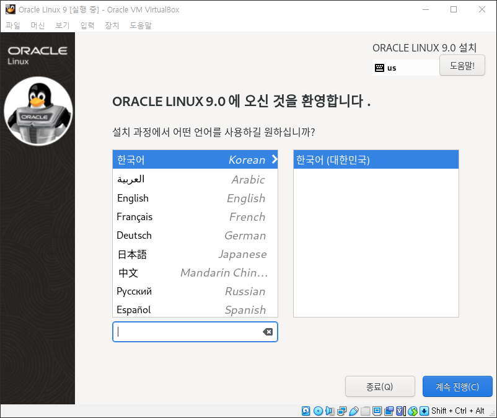This screenshot has width=497, height=418.
Task: Open the VirtualBox hard disk status icon
Action: pos(305,411)
